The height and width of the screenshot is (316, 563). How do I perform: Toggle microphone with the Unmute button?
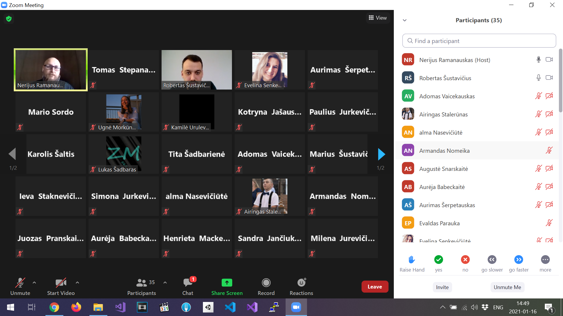(x=20, y=283)
